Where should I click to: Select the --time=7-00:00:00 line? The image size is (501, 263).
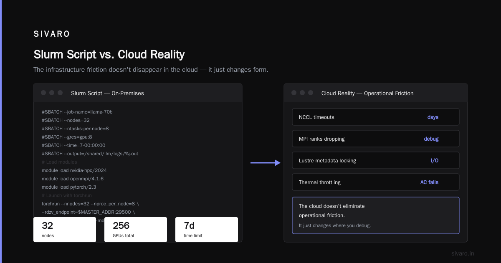pos(73,145)
